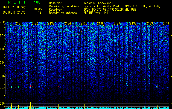Click the strong red meteor echo just before 2132
This screenshot has width=172, height=109.
(x=30, y=86)
